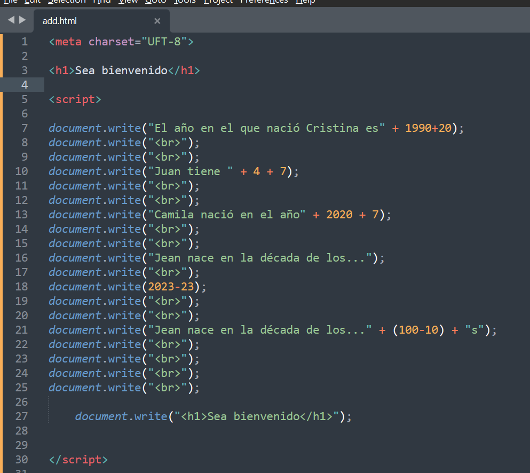
Task: Click the <br> write statement on line 25
Action: pos(124,388)
